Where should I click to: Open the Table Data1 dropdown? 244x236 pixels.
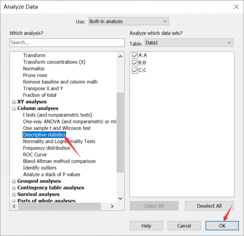pos(189,42)
